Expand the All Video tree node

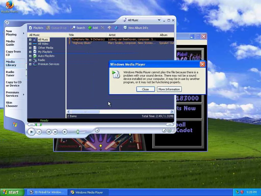[30, 44]
